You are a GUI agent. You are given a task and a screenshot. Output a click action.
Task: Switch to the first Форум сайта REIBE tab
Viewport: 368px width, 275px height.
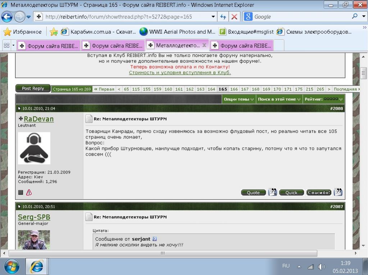click(49, 46)
